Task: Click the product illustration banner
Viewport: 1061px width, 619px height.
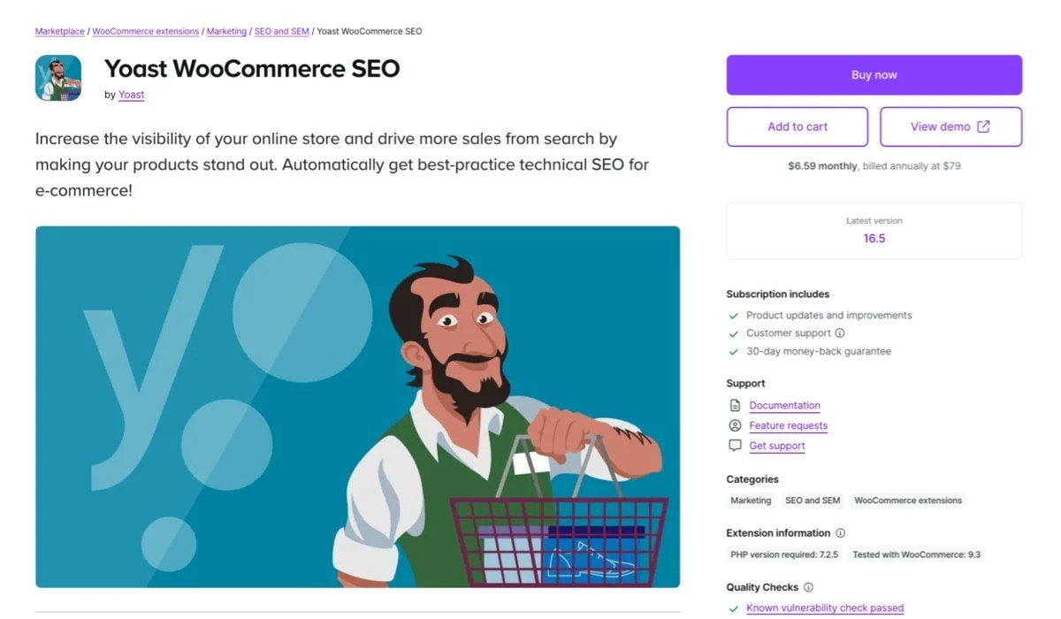Action: tap(357, 407)
